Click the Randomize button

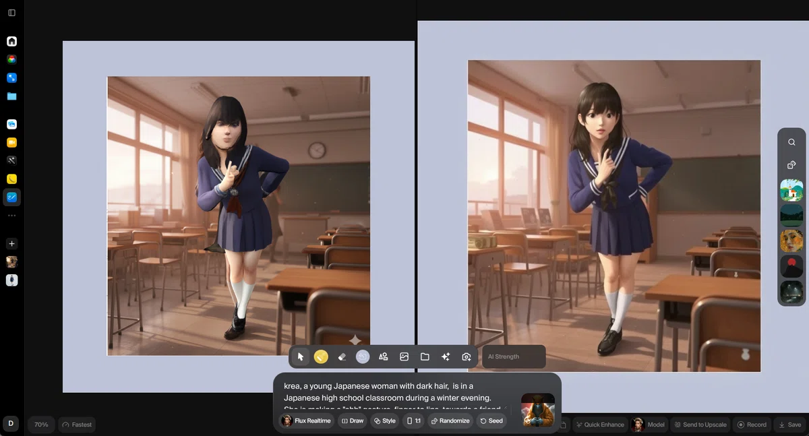click(x=450, y=421)
